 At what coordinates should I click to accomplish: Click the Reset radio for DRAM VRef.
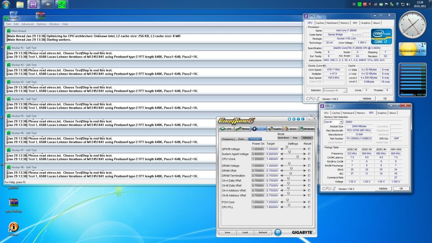click(309, 171)
